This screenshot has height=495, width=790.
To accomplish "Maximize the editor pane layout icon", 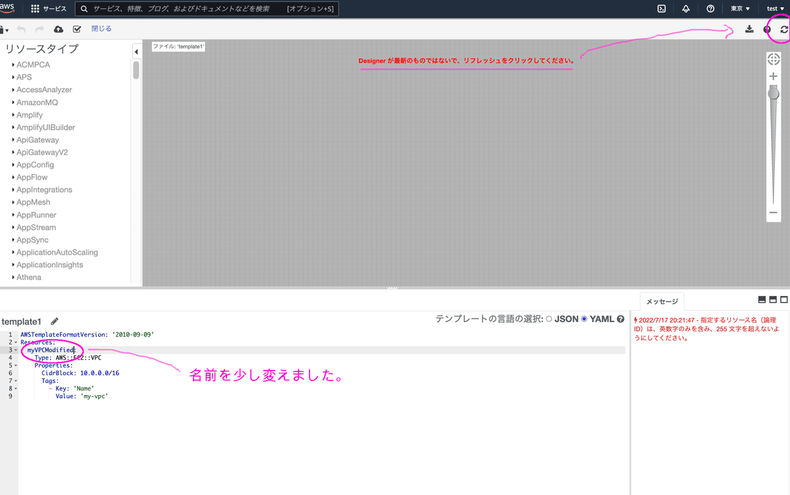I will [784, 300].
